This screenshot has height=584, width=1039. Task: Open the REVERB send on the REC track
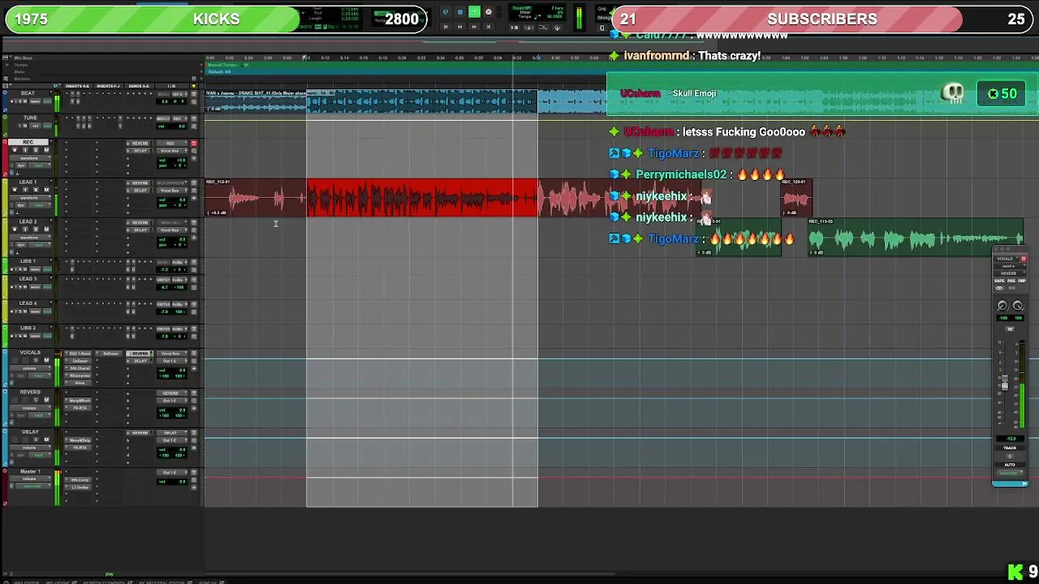(x=140, y=144)
